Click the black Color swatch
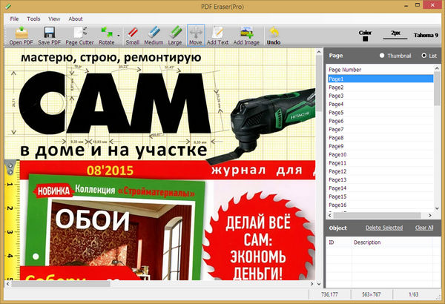 click(x=364, y=39)
